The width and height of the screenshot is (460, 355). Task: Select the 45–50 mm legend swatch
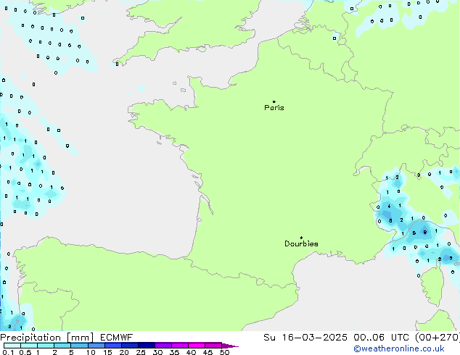pos(213,346)
